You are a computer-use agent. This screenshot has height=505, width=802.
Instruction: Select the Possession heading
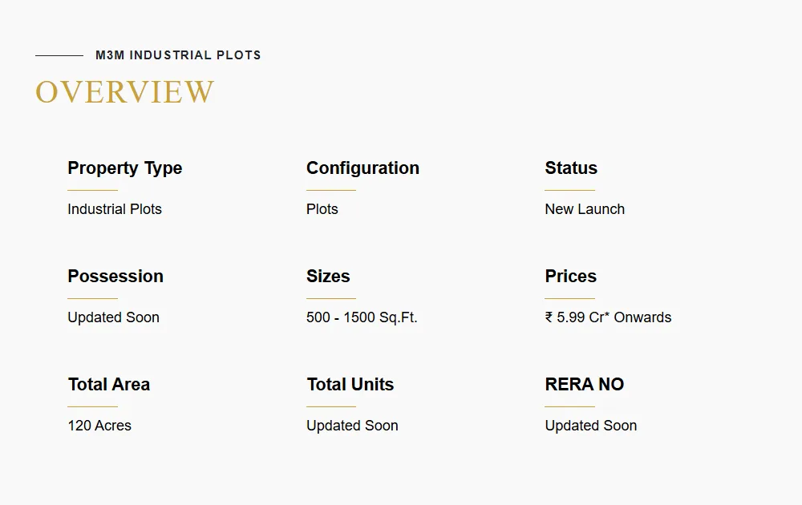115,277
